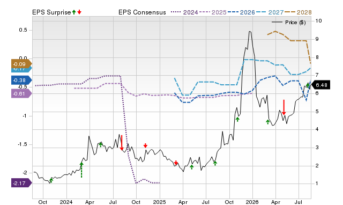Click the 2025 year label on the x-axis
The width and height of the screenshot is (343, 205).
(159, 202)
